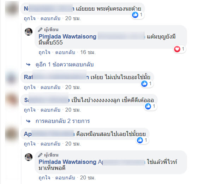Toggle ถูกใจ under the คือเหมือนสลบไปเลย comment
198x184 pixels.
pyautogui.click(x=30, y=144)
